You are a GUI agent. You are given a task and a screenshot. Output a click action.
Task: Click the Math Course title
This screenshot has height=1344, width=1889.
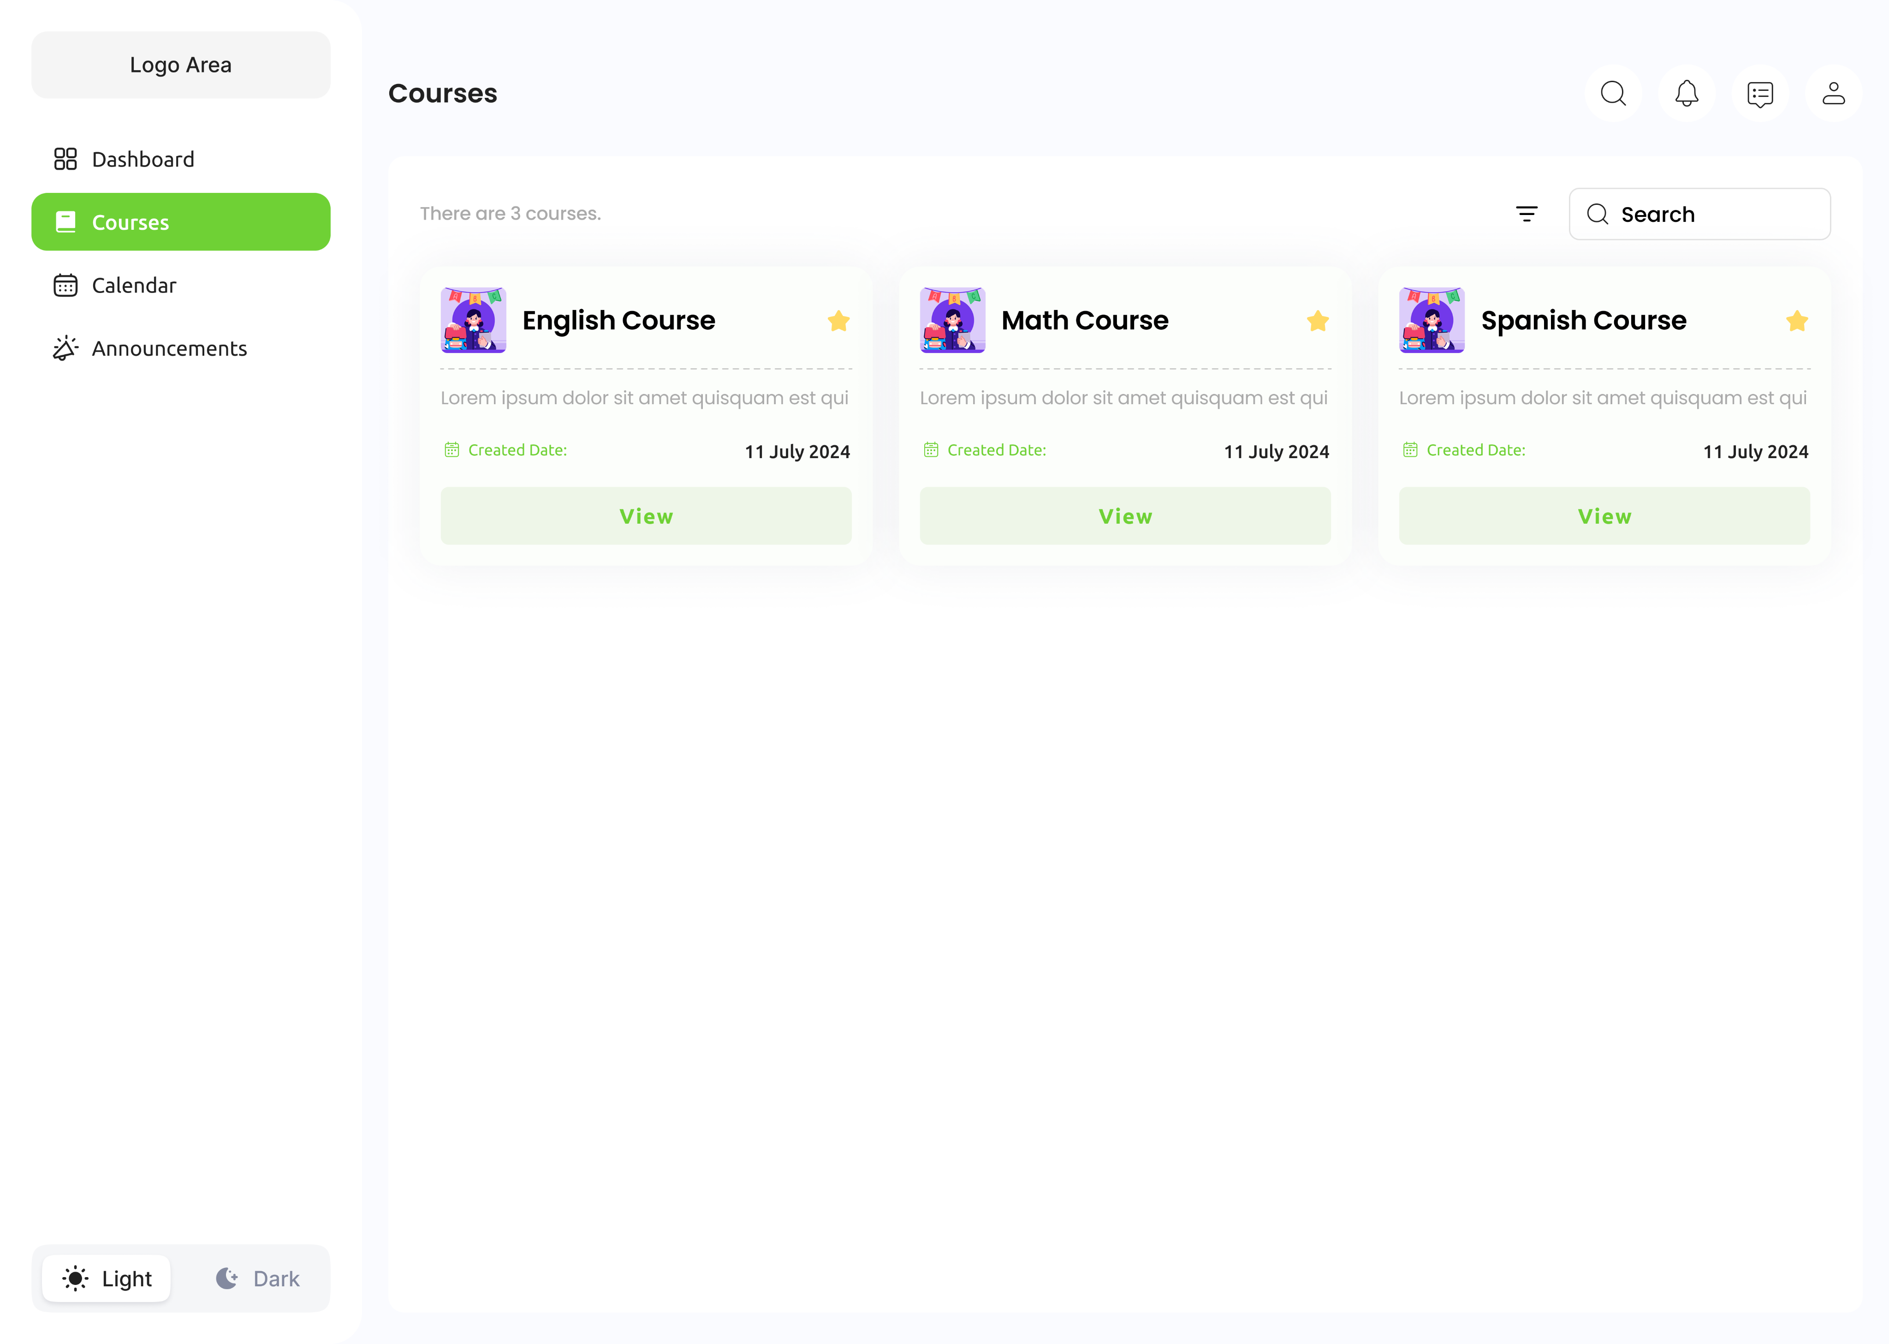[x=1084, y=320]
